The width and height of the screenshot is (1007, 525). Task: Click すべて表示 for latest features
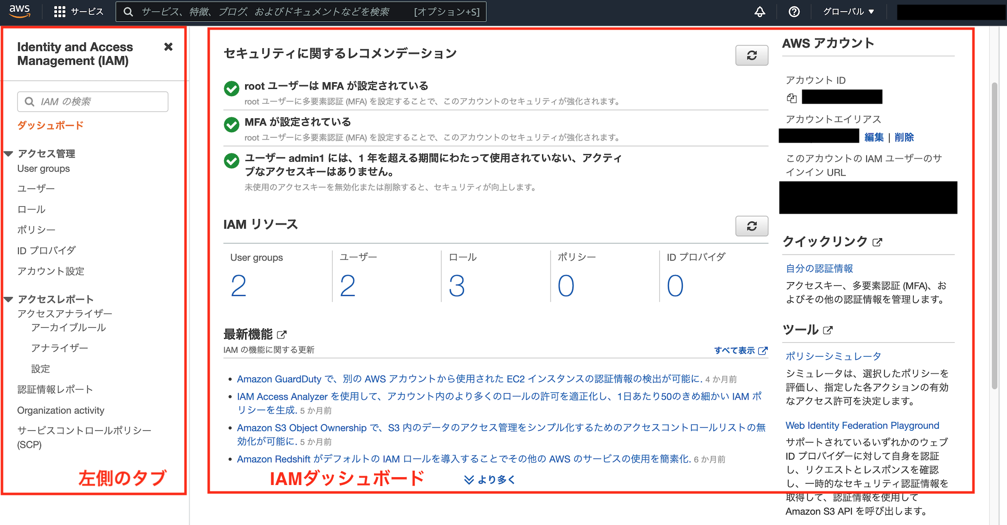tap(741, 350)
